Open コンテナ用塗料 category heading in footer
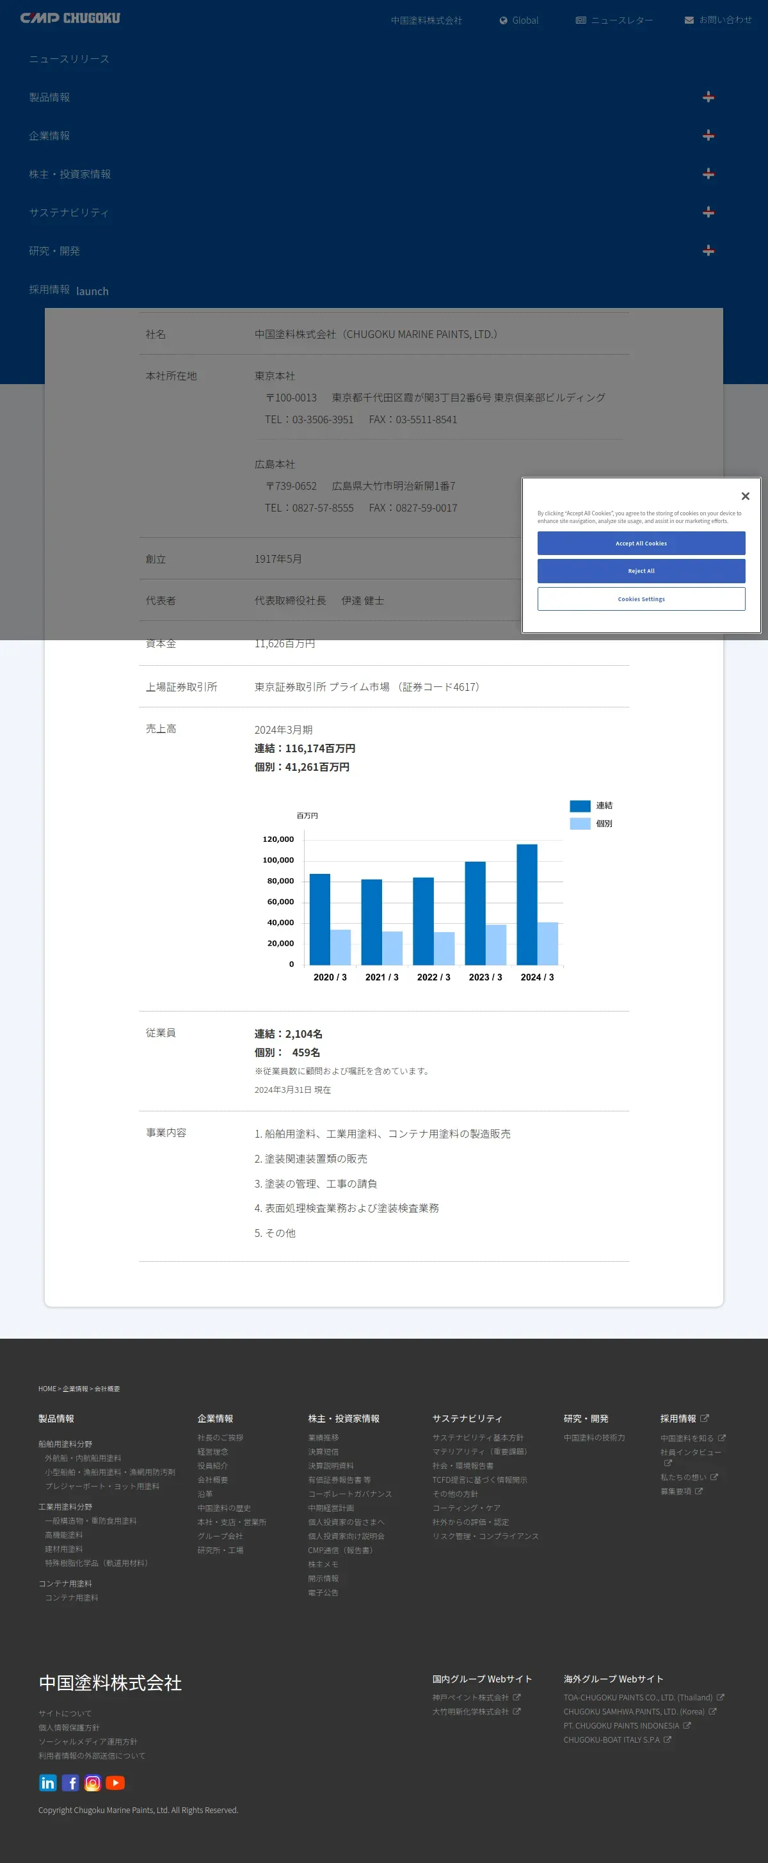The width and height of the screenshot is (768, 1863). tap(65, 1584)
